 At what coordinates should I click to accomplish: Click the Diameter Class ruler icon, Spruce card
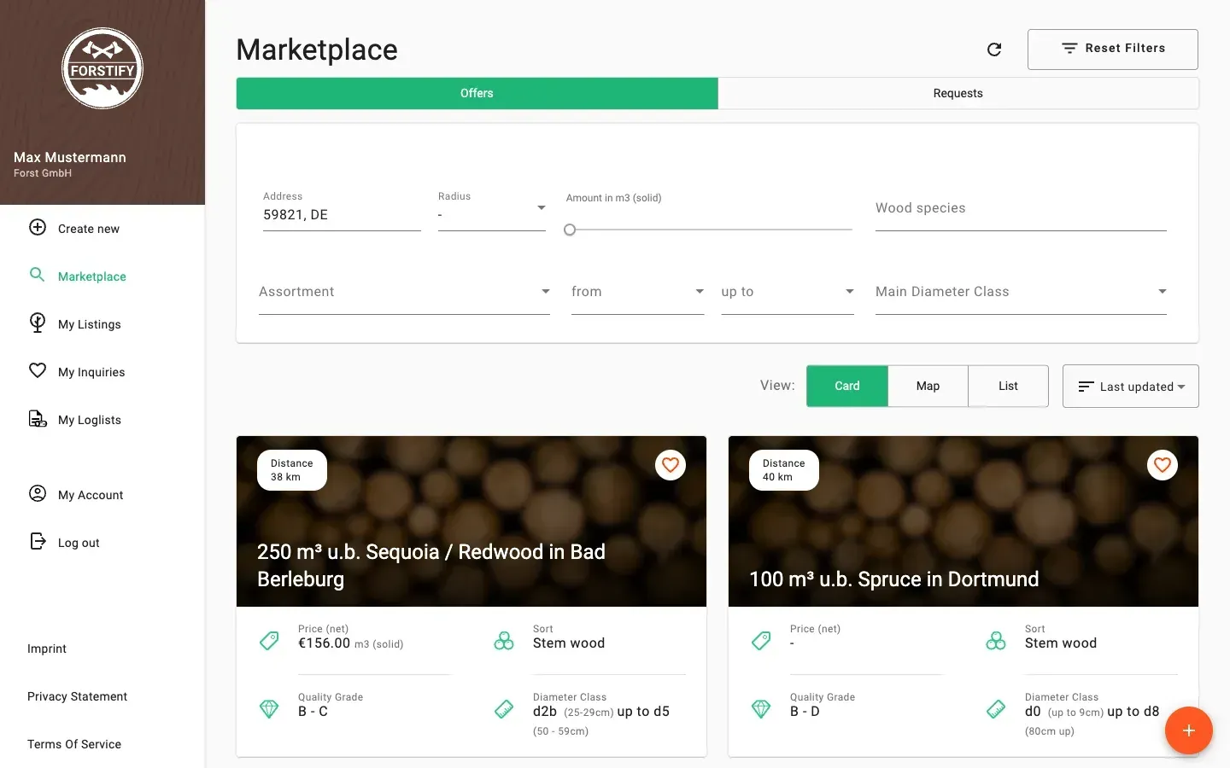pyautogui.click(x=996, y=709)
